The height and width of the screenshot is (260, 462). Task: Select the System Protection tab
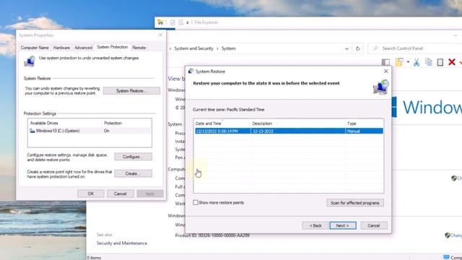[x=113, y=47]
